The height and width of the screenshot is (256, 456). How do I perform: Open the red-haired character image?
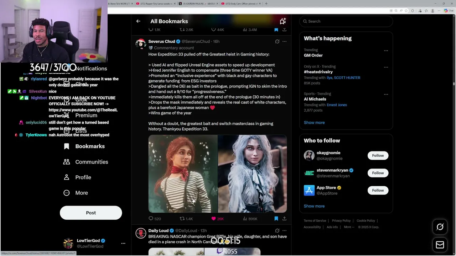point(183,174)
